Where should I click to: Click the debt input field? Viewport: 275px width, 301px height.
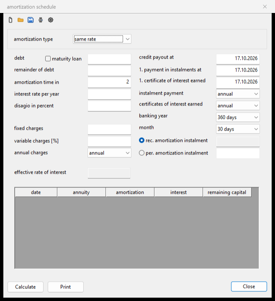pyautogui.click(x=109, y=59)
